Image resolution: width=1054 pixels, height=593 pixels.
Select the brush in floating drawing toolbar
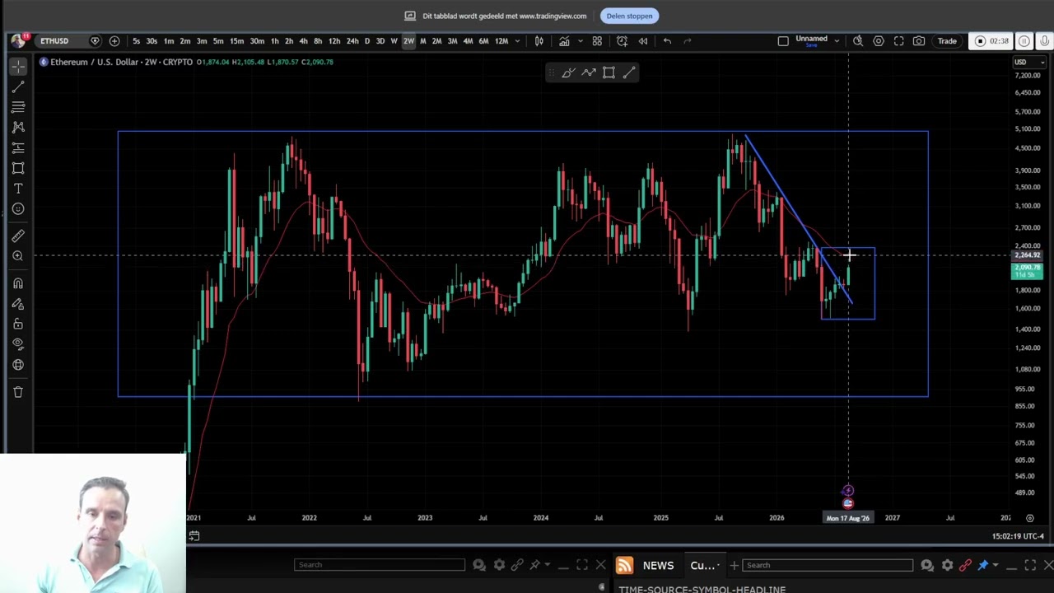tap(568, 73)
